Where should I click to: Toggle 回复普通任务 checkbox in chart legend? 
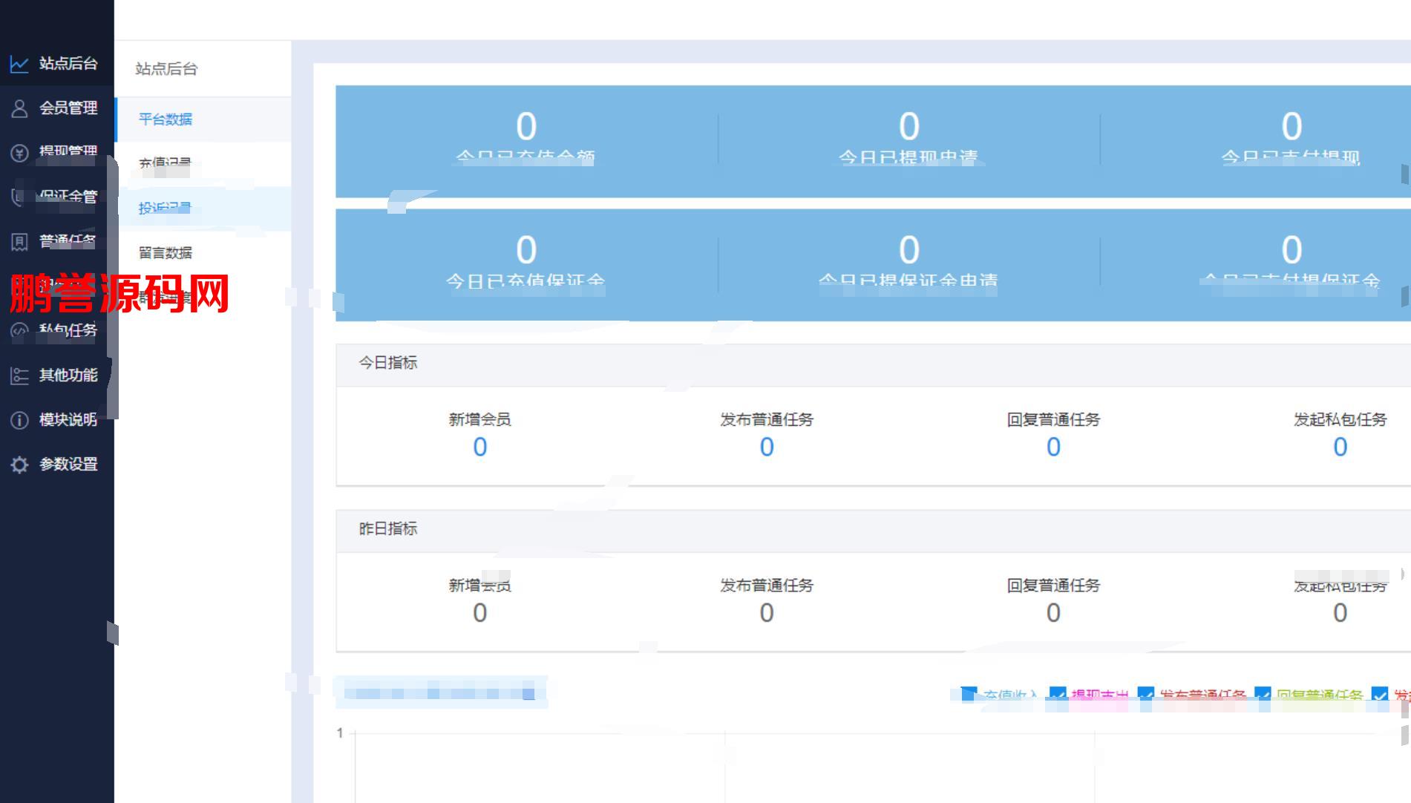[x=1263, y=695]
